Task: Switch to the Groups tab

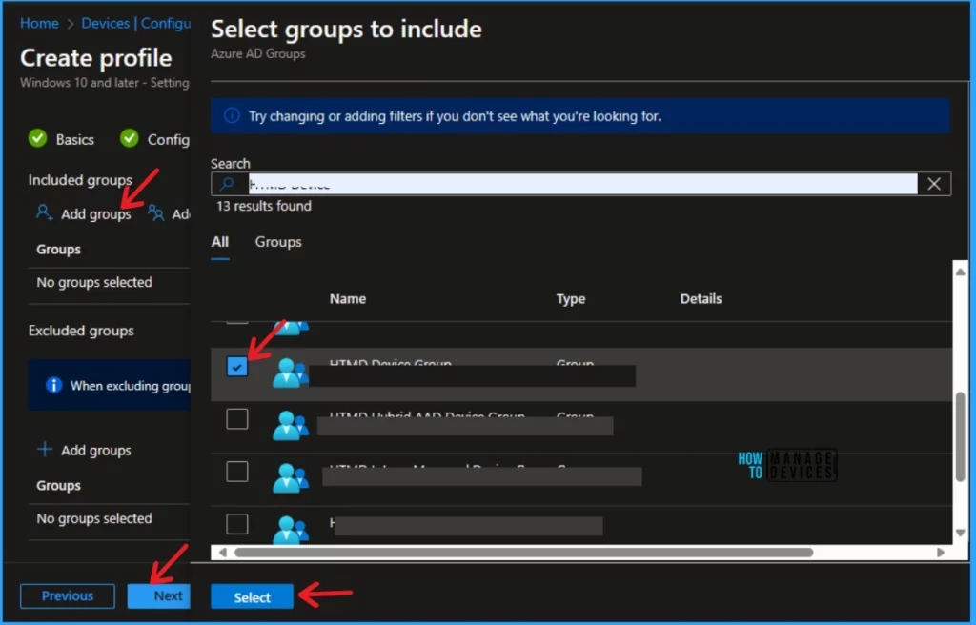Action: click(278, 242)
